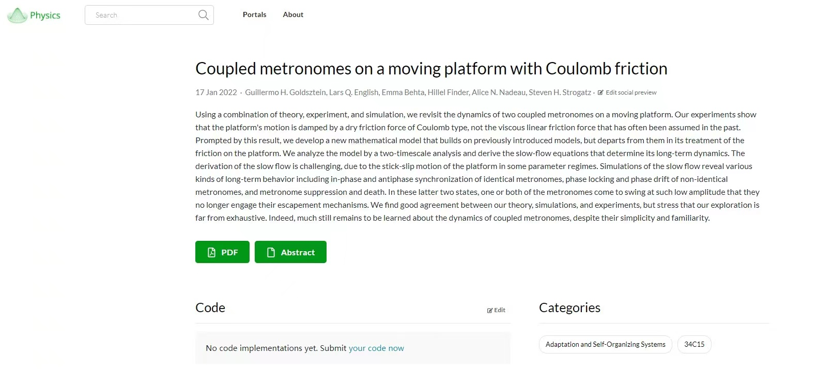This screenshot has height=369, width=834.
Task: Open the About menu
Action: point(293,14)
